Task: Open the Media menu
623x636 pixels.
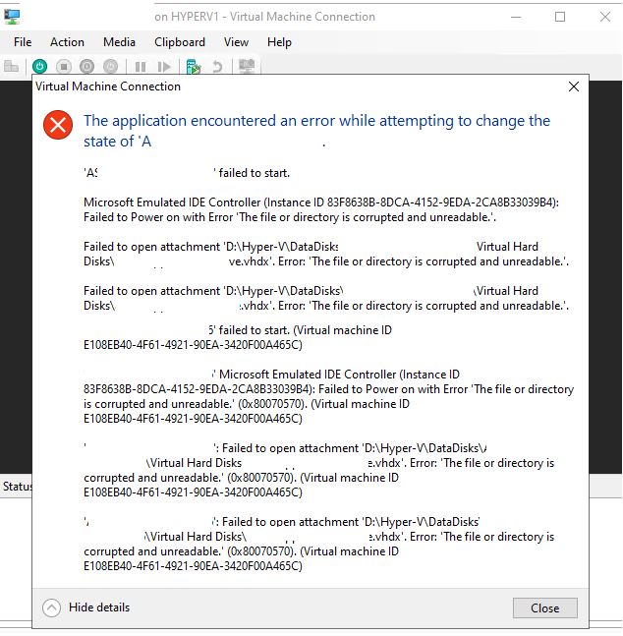Action: point(119,42)
